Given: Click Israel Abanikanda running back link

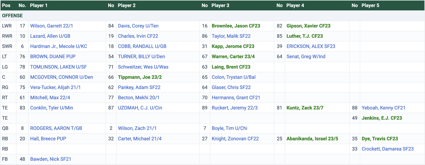Looking at the screenshot, I should pyautogui.click(x=312, y=138).
